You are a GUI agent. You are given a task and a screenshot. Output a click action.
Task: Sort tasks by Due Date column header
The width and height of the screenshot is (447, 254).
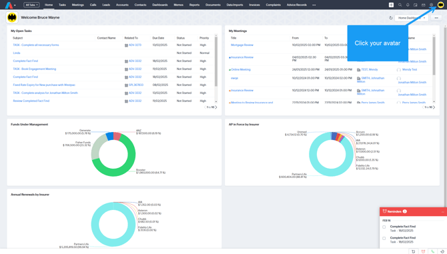[x=158, y=38]
